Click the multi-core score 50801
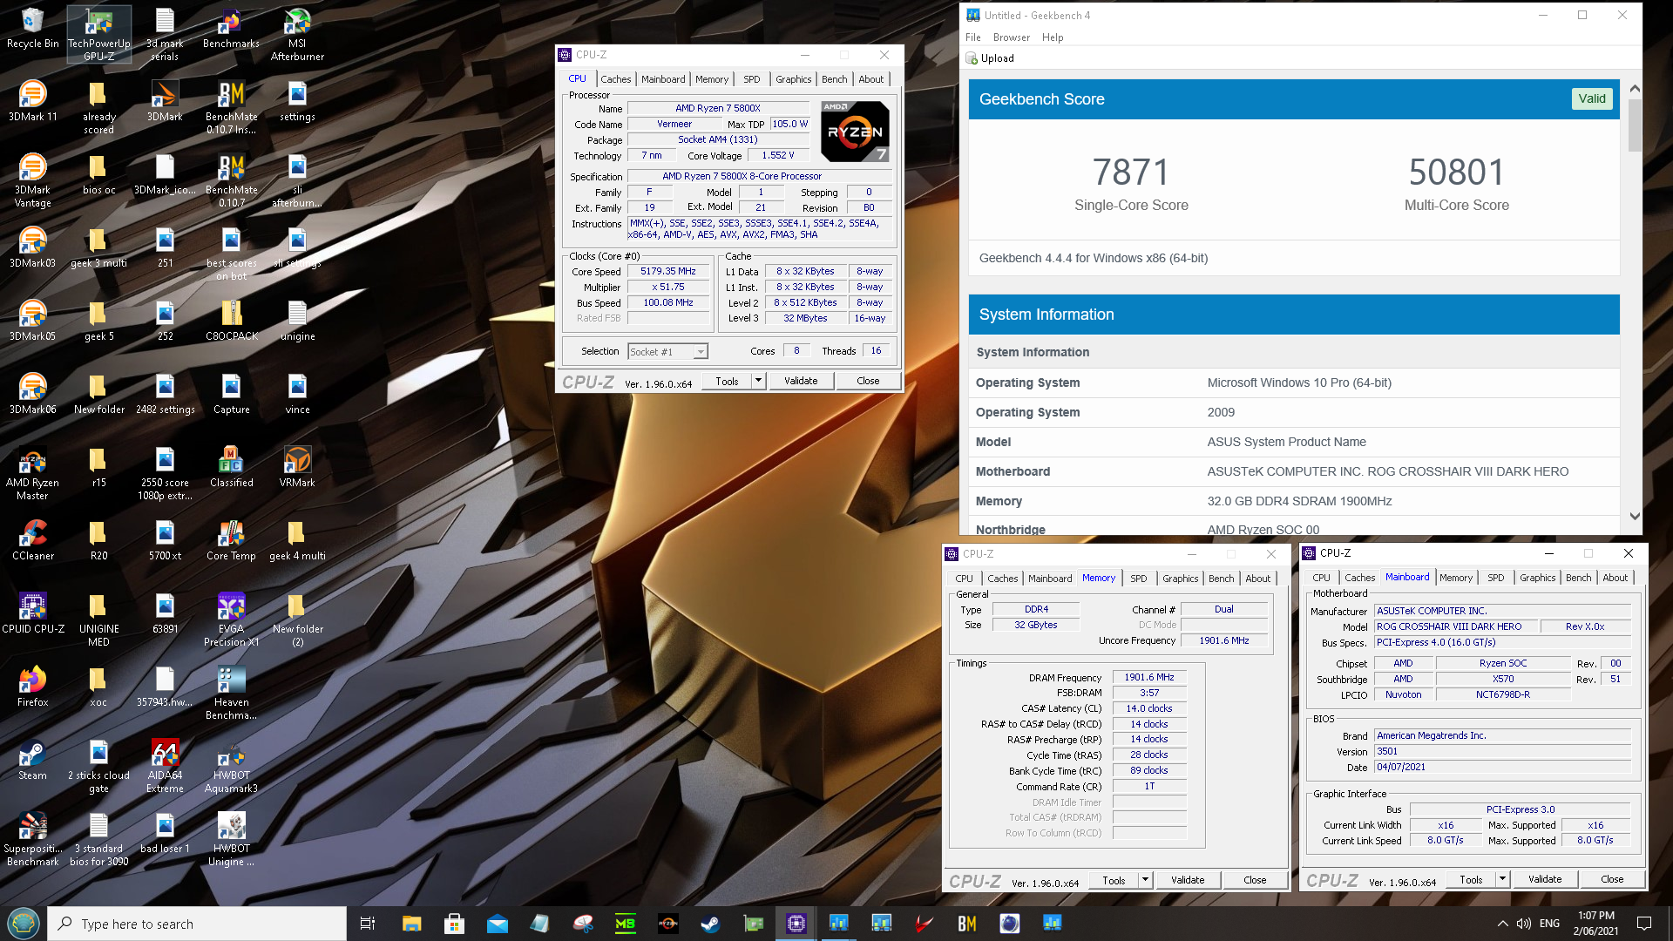The height and width of the screenshot is (941, 1673). coord(1456,173)
